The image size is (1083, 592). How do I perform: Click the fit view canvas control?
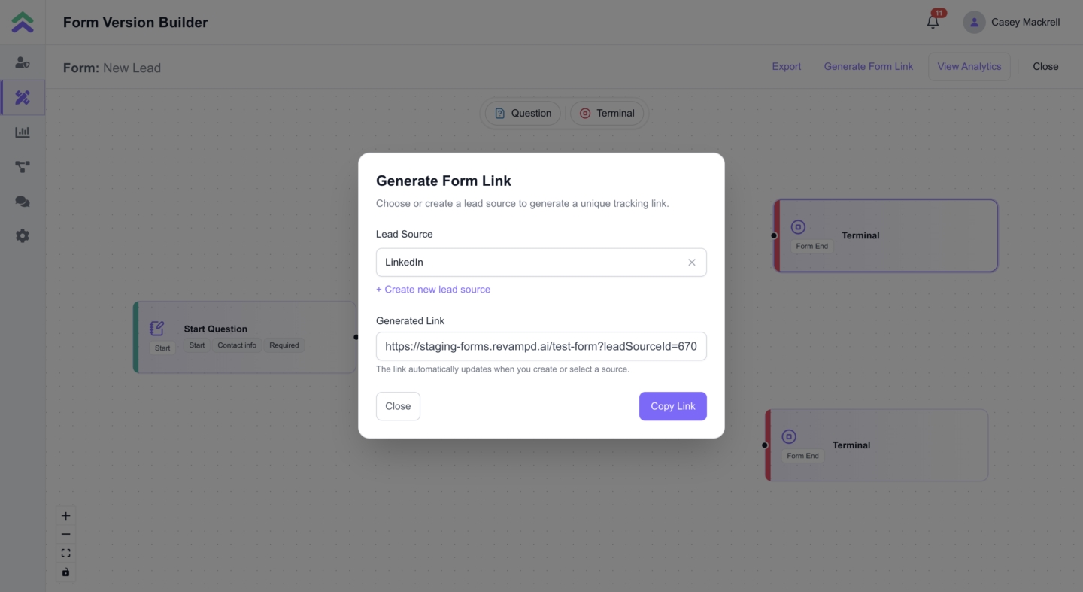(65, 553)
